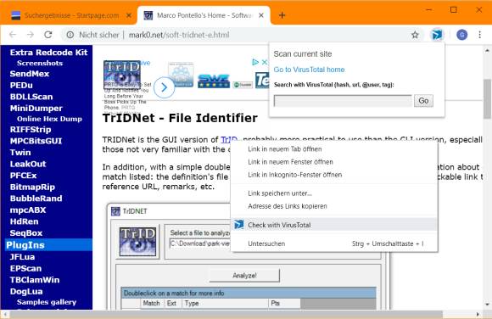Click Scan current site in VirusTotal popup

[x=303, y=53]
